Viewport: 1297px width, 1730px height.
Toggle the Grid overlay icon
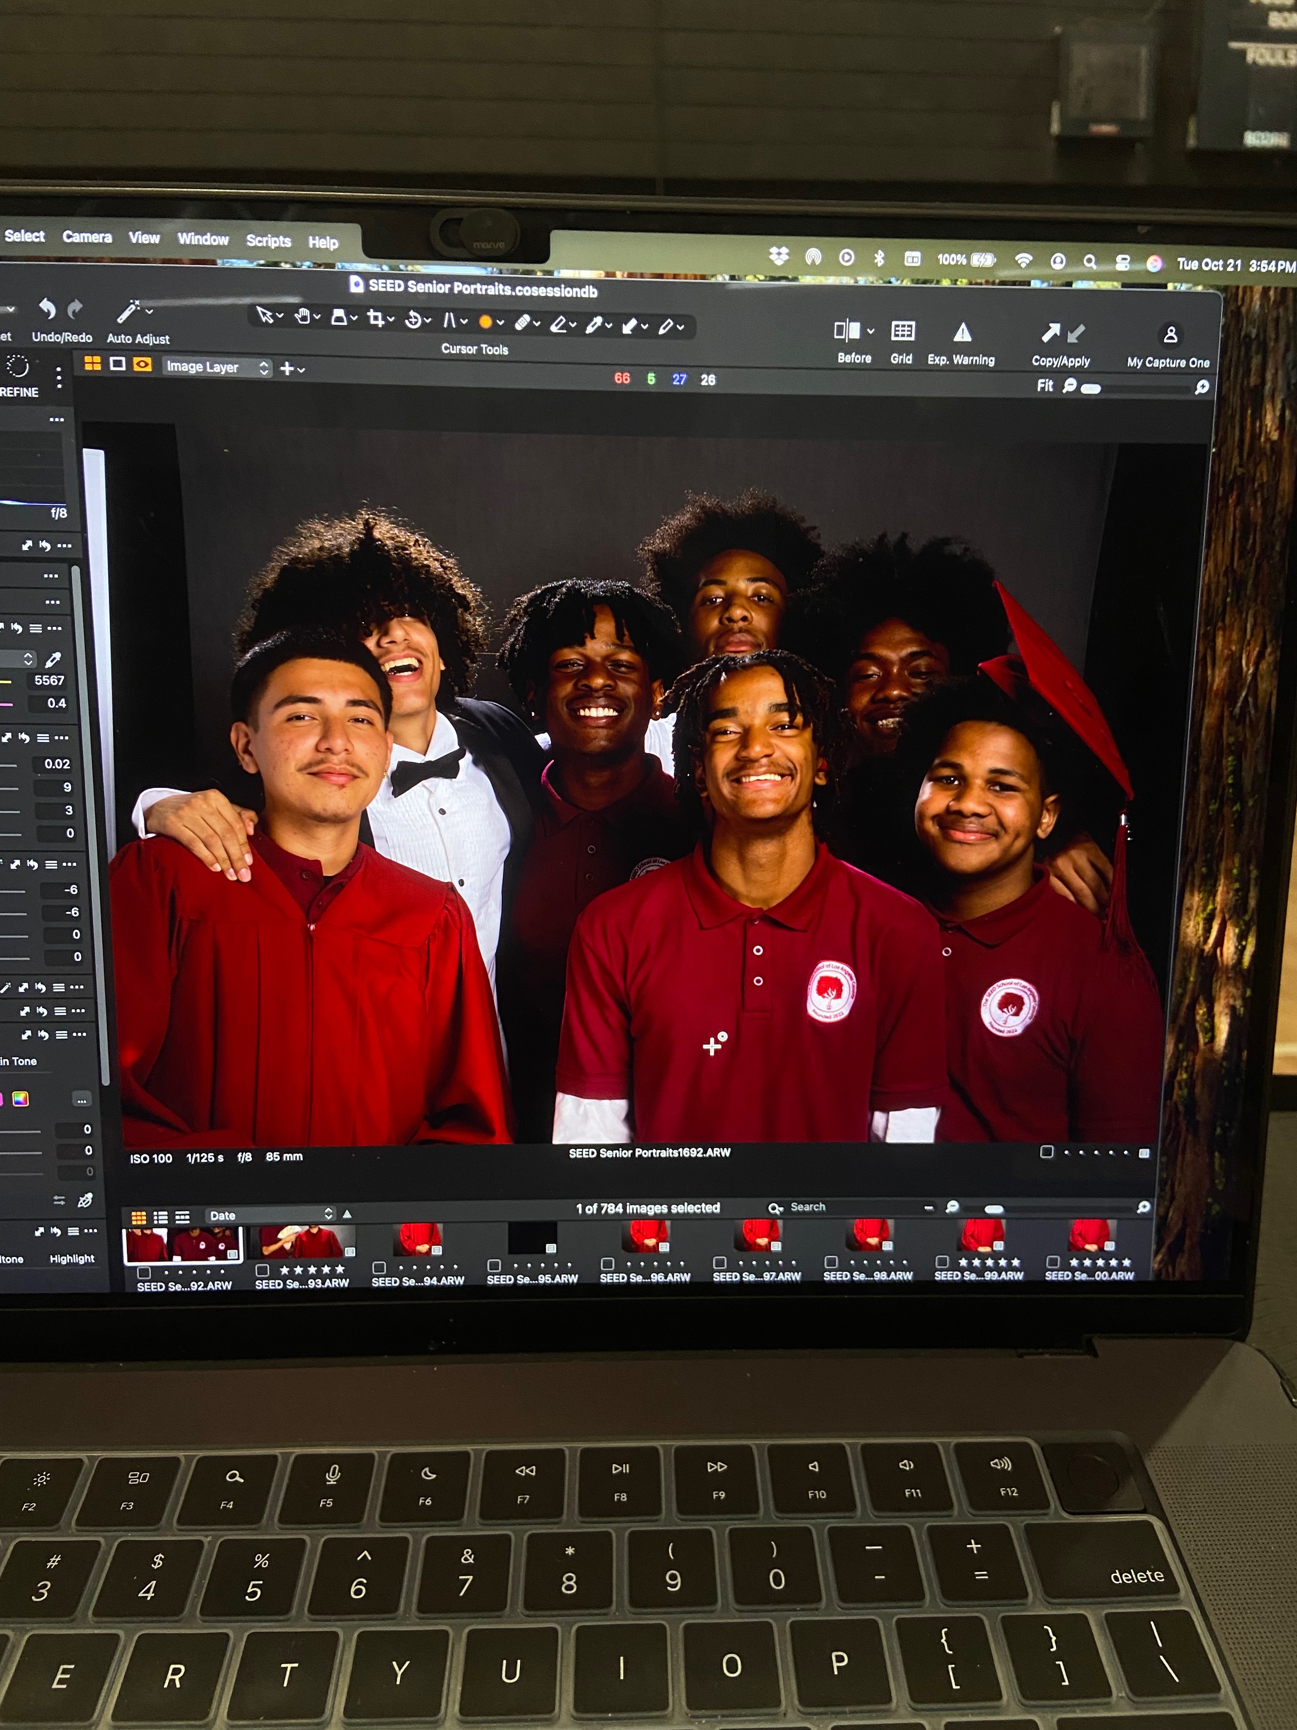coord(903,332)
